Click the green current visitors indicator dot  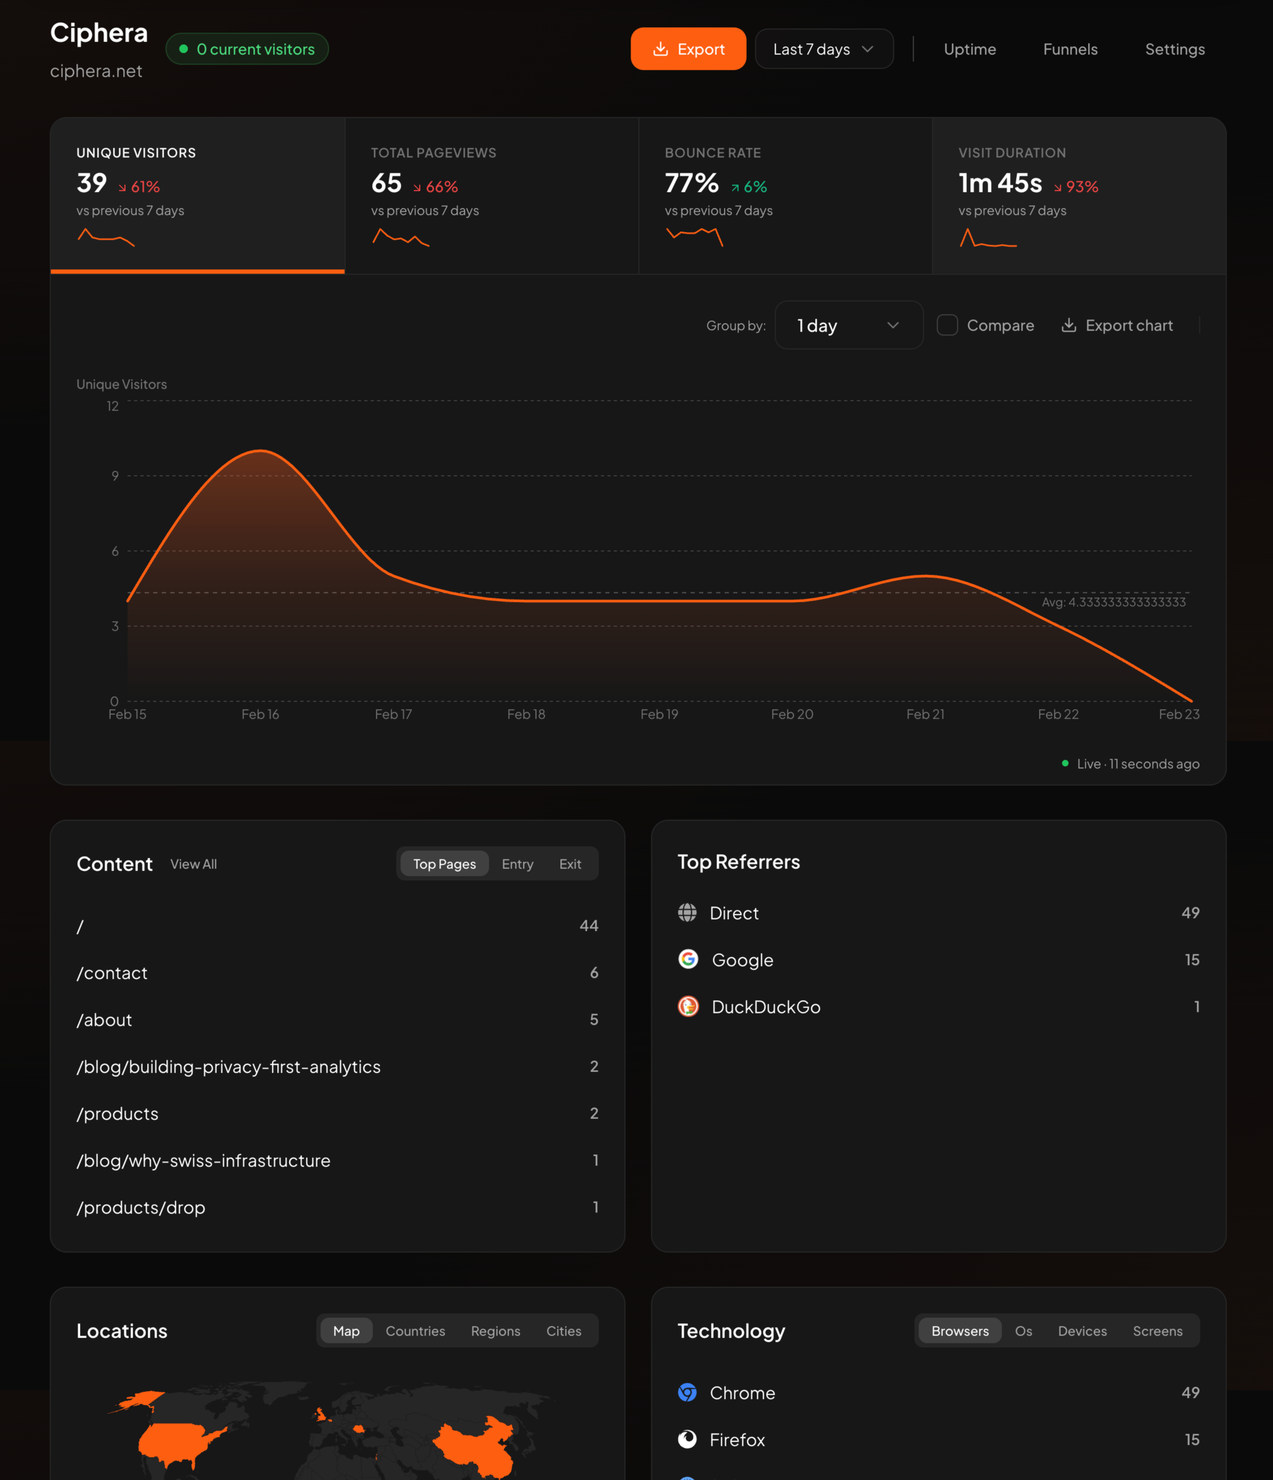(183, 49)
